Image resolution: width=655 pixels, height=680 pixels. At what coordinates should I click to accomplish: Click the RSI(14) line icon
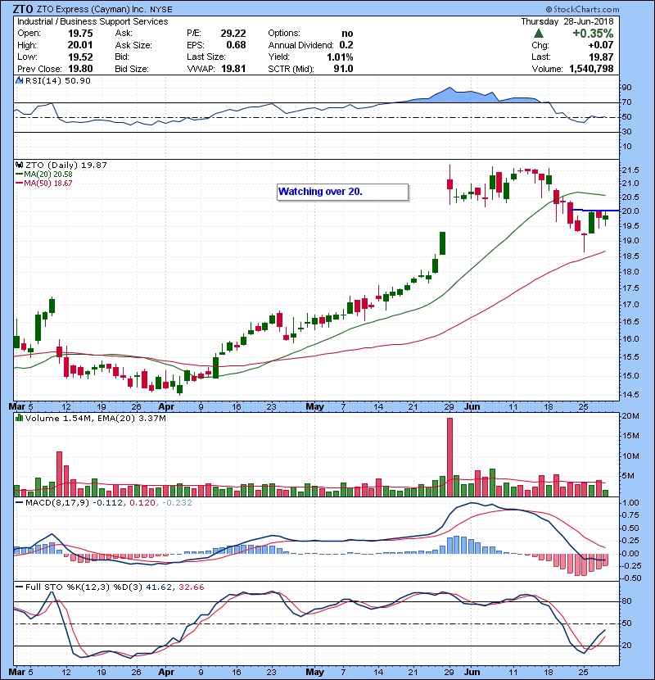point(18,81)
